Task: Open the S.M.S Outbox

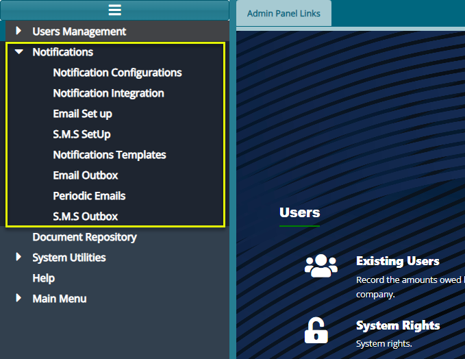Action: click(x=86, y=216)
